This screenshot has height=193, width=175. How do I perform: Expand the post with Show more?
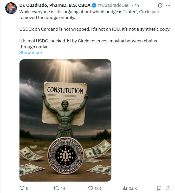tap(31, 53)
